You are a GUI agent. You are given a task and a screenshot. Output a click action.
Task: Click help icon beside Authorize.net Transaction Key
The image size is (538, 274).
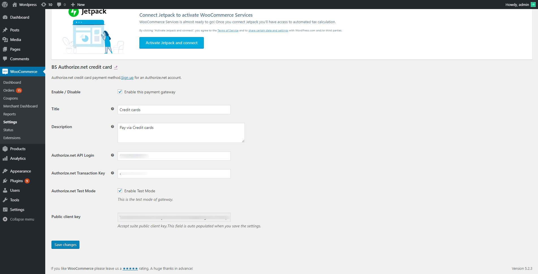[x=113, y=173]
